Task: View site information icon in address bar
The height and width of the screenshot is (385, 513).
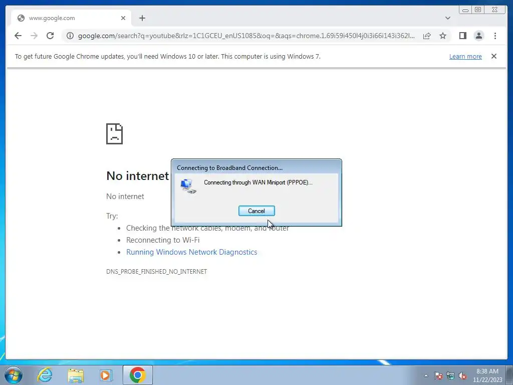Action: [70, 36]
